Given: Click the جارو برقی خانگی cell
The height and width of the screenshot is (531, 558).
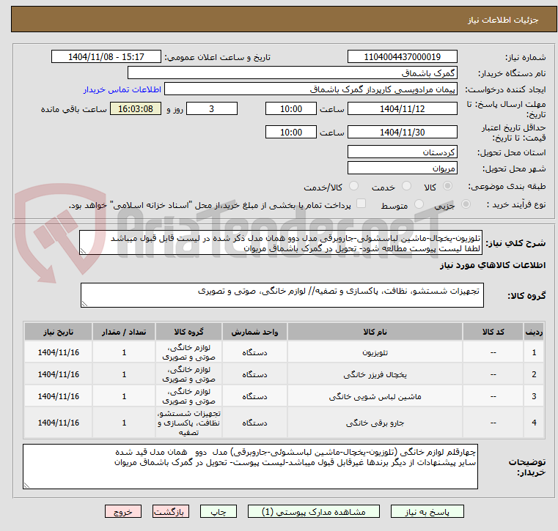Looking at the screenshot, I should (375, 423).
